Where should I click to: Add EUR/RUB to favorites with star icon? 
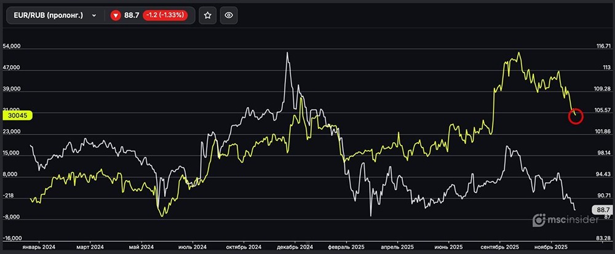tap(208, 15)
